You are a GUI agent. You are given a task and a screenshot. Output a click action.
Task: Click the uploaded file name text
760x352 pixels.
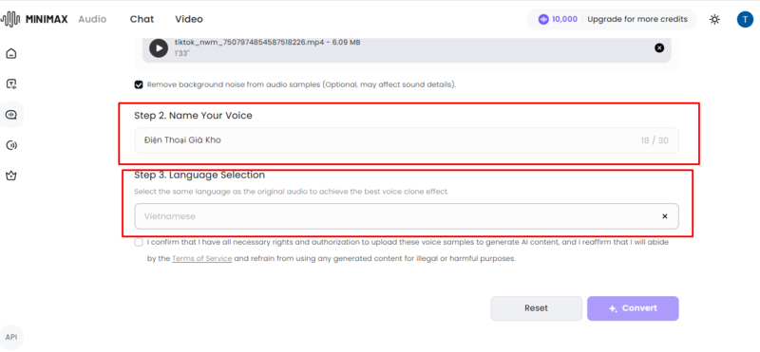click(267, 43)
